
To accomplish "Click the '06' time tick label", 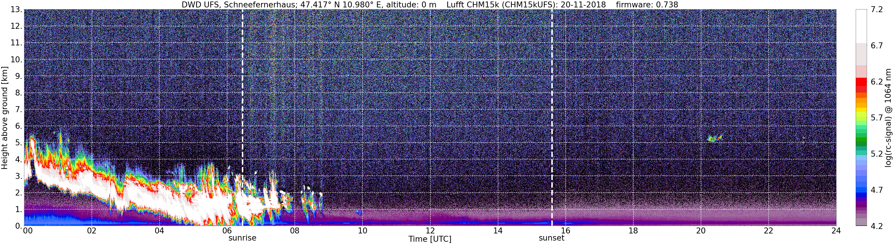I will click(x=227, y=230).
